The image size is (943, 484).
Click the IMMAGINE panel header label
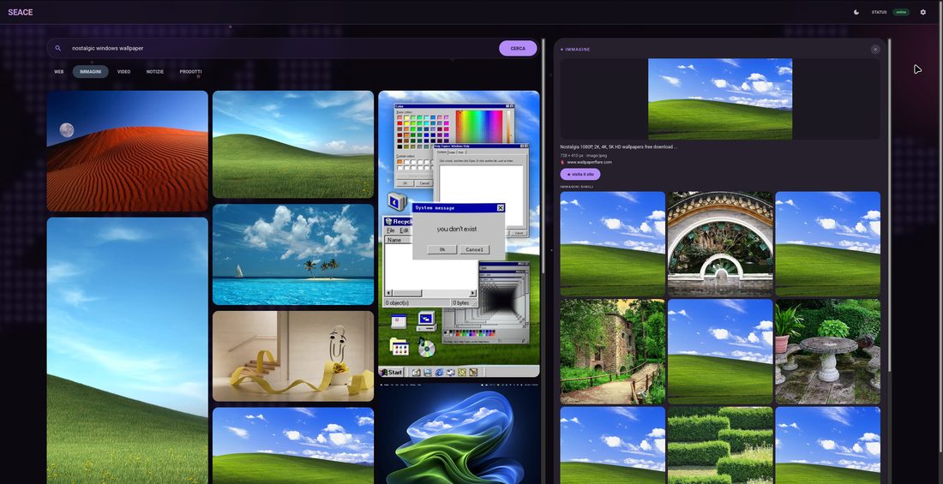click(x=575, y=50)
